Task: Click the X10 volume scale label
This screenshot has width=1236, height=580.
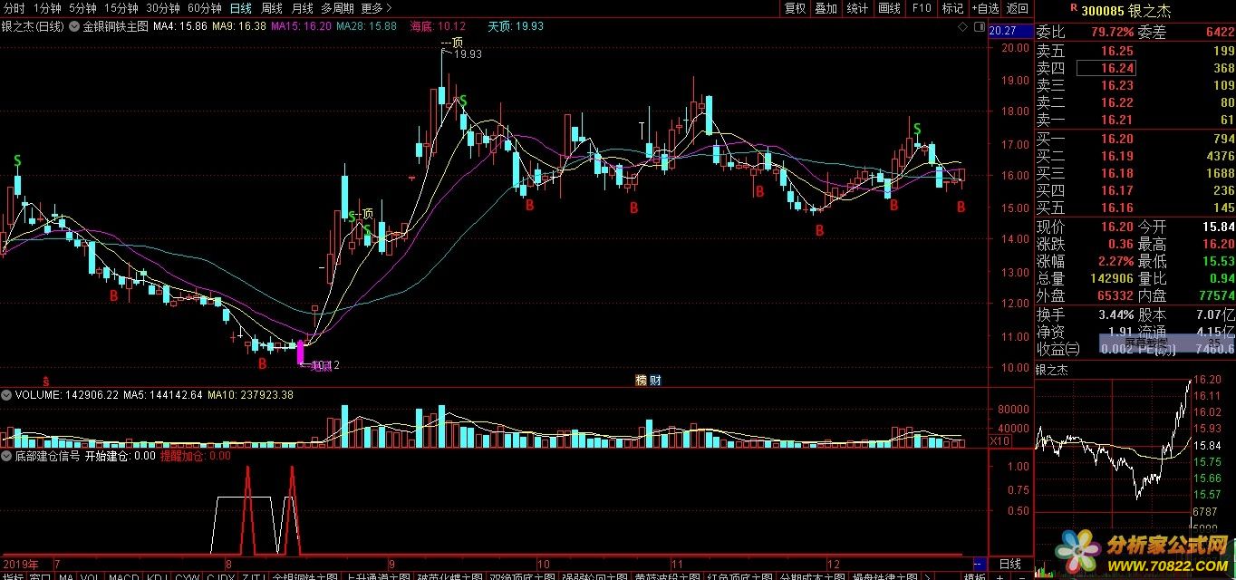Action: [999, 441]
